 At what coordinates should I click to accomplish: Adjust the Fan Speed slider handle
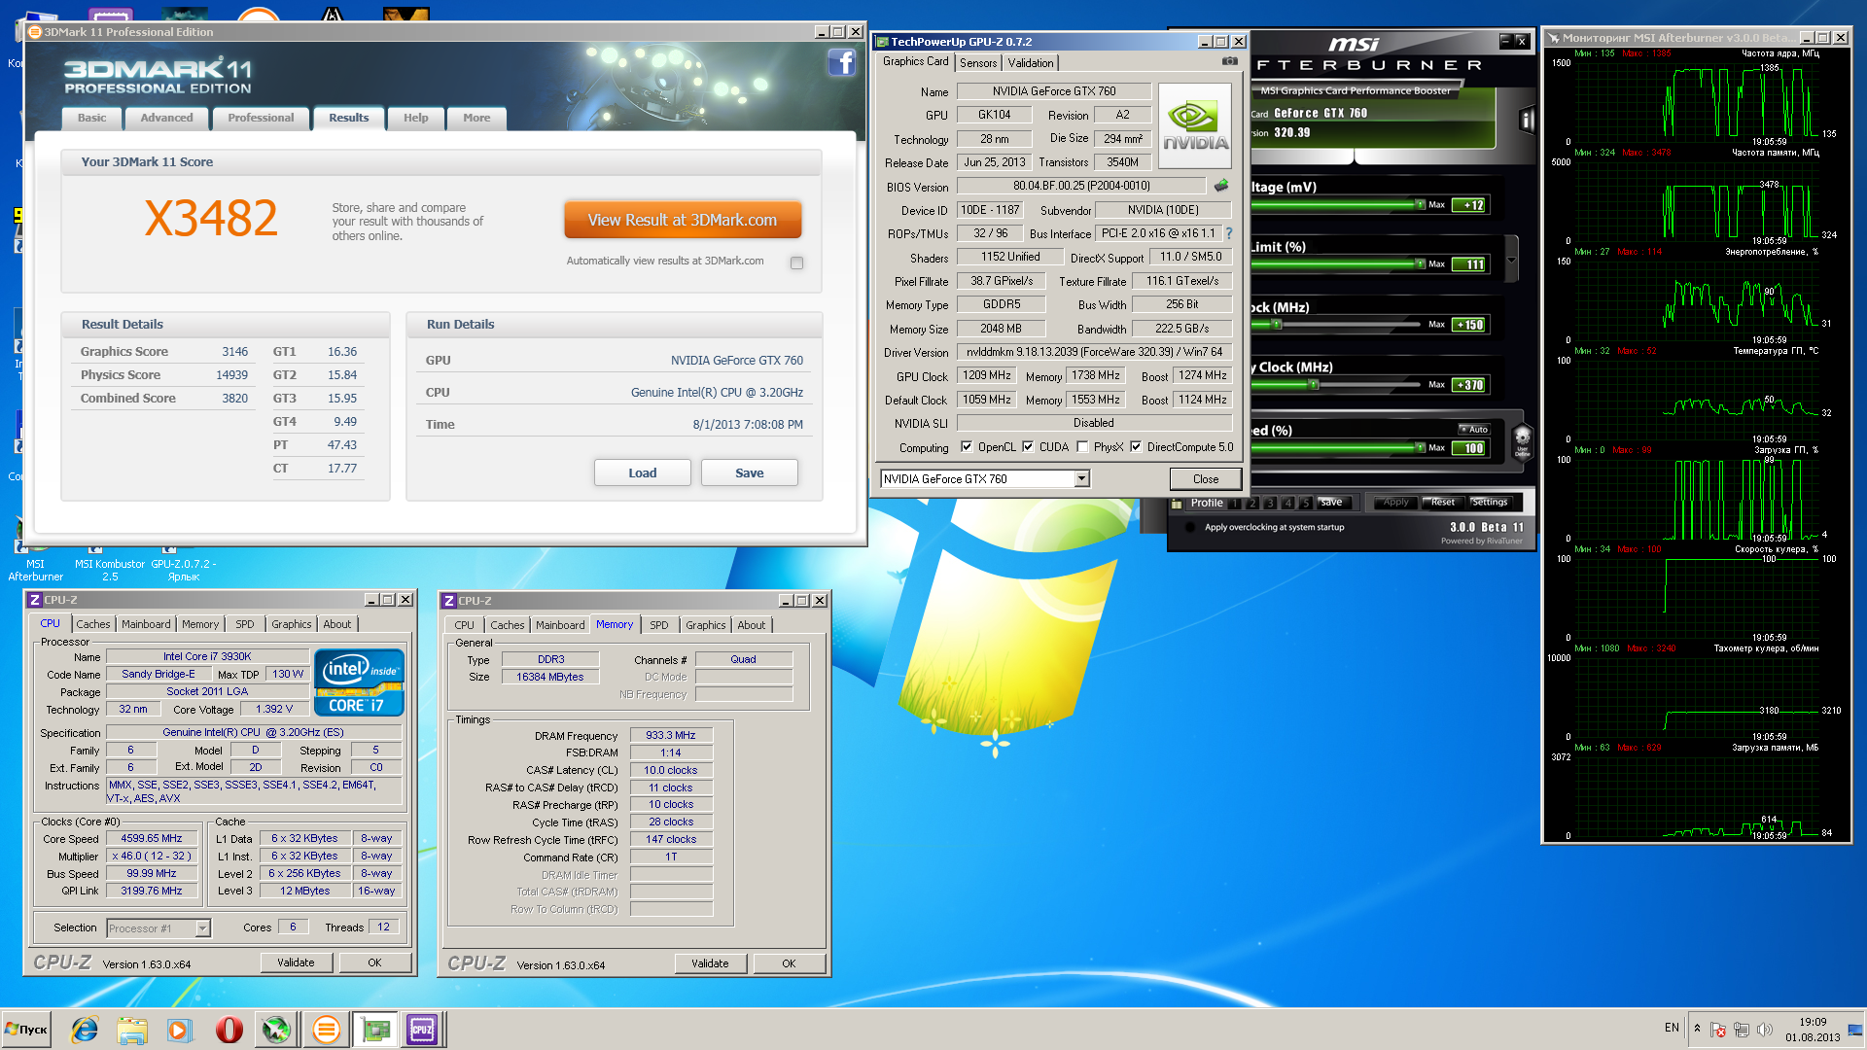pos(1420,447)
